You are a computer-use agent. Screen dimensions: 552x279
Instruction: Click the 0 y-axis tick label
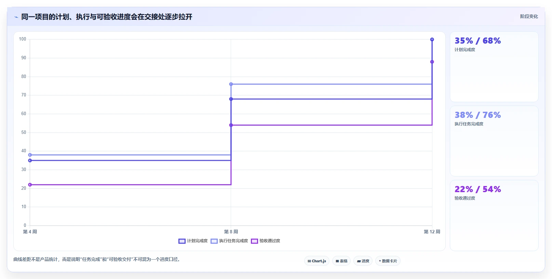(x=25, y=226)
